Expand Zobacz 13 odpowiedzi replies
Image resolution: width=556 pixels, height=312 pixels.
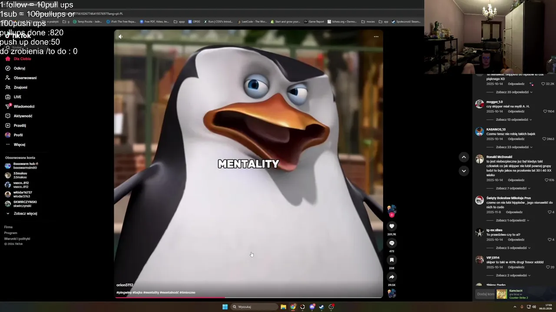(514, 120)
